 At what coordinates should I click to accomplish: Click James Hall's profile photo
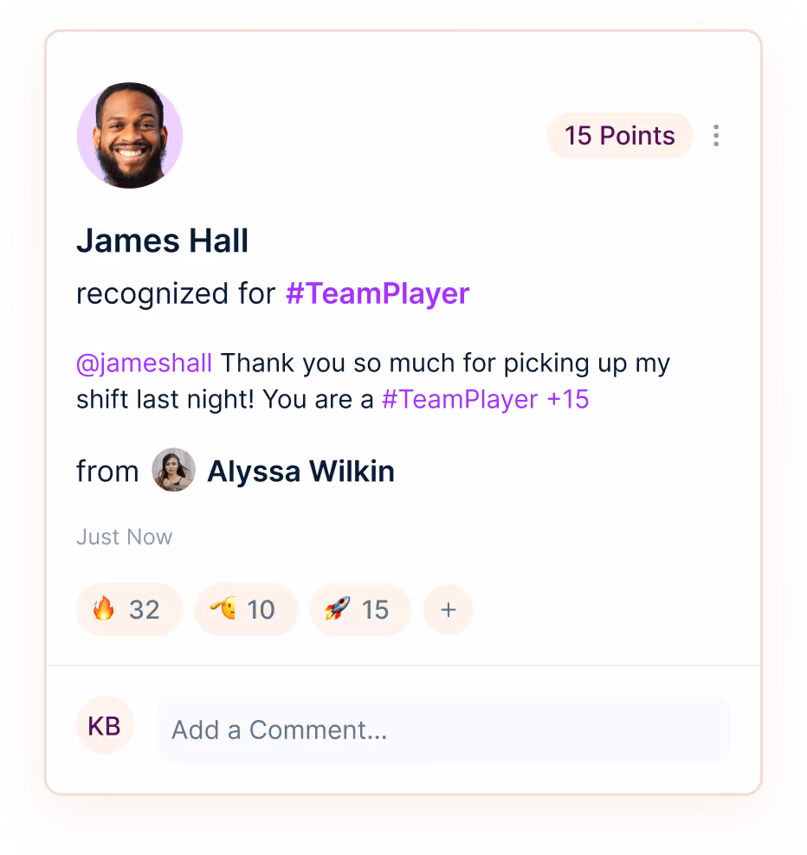pyautogui.click(x=130, y=136)
